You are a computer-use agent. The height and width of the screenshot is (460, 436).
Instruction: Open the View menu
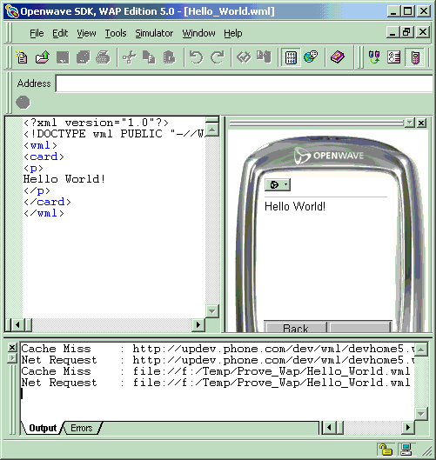click(86, 33)
